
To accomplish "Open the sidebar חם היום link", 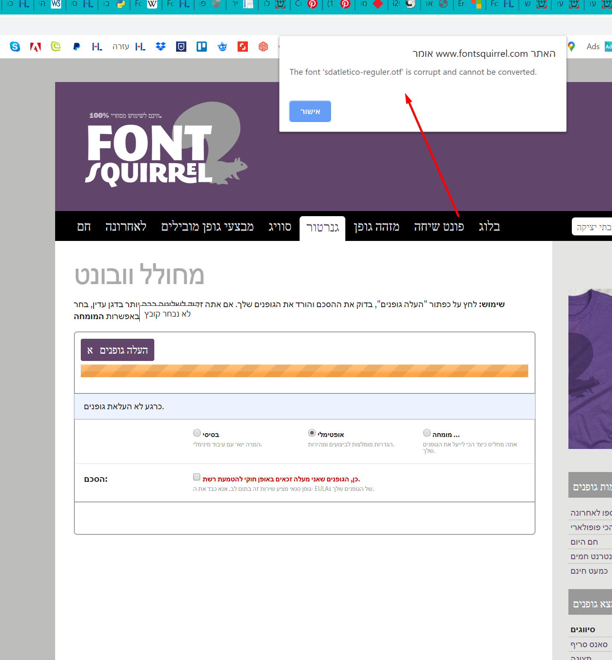I will click(x=584, y=542).
